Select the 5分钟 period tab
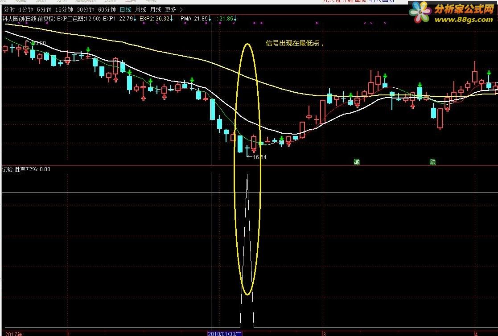The height and width of the screenshot is (336, 498). [x=44, y=10]
